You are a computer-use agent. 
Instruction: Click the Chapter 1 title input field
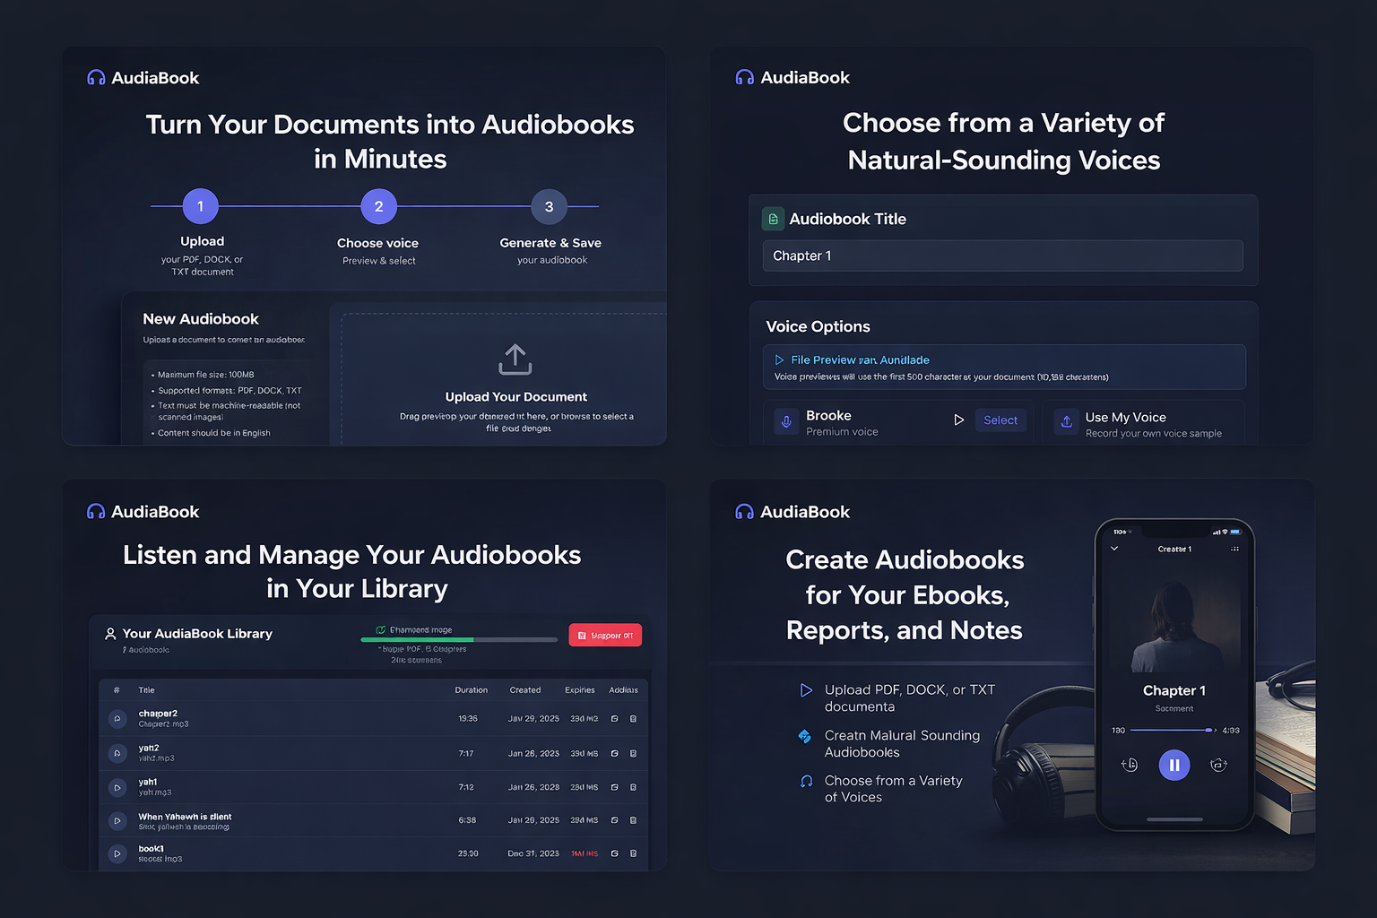pyautogui.click(x=1002, y=255)
